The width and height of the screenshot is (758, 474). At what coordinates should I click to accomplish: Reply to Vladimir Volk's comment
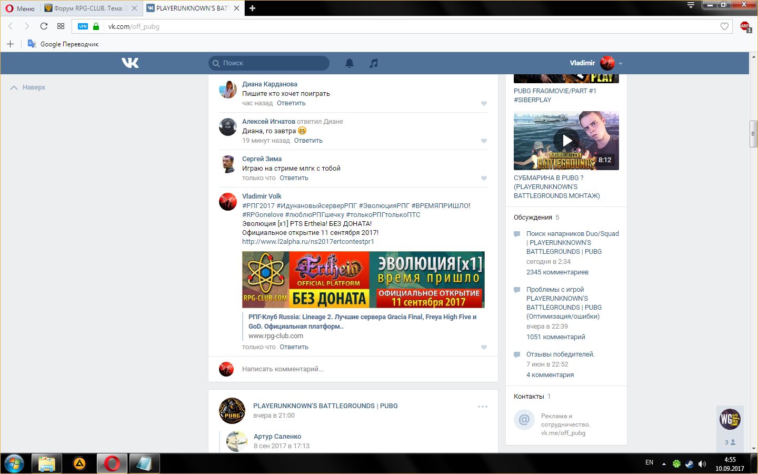click(294, 347)
